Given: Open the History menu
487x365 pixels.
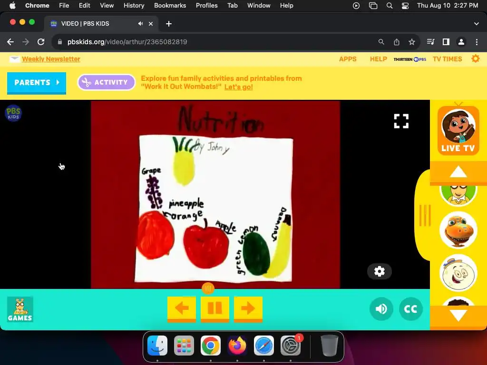Looking at the screenshot, I should pos(134,5).
